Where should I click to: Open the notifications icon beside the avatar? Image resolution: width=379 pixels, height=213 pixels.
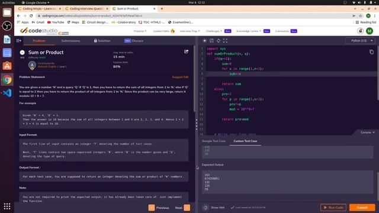pos(360,31)
